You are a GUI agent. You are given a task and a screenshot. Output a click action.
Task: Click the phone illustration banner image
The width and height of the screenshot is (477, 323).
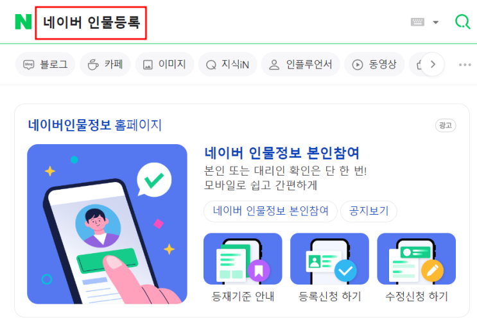pos(107,224)
